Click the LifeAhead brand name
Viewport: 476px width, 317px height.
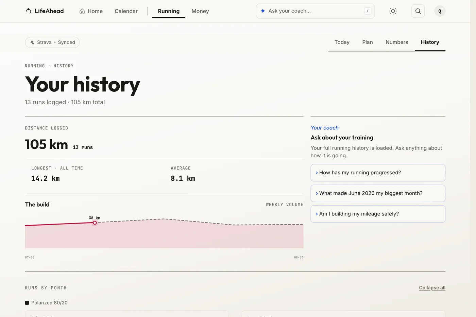49,11
